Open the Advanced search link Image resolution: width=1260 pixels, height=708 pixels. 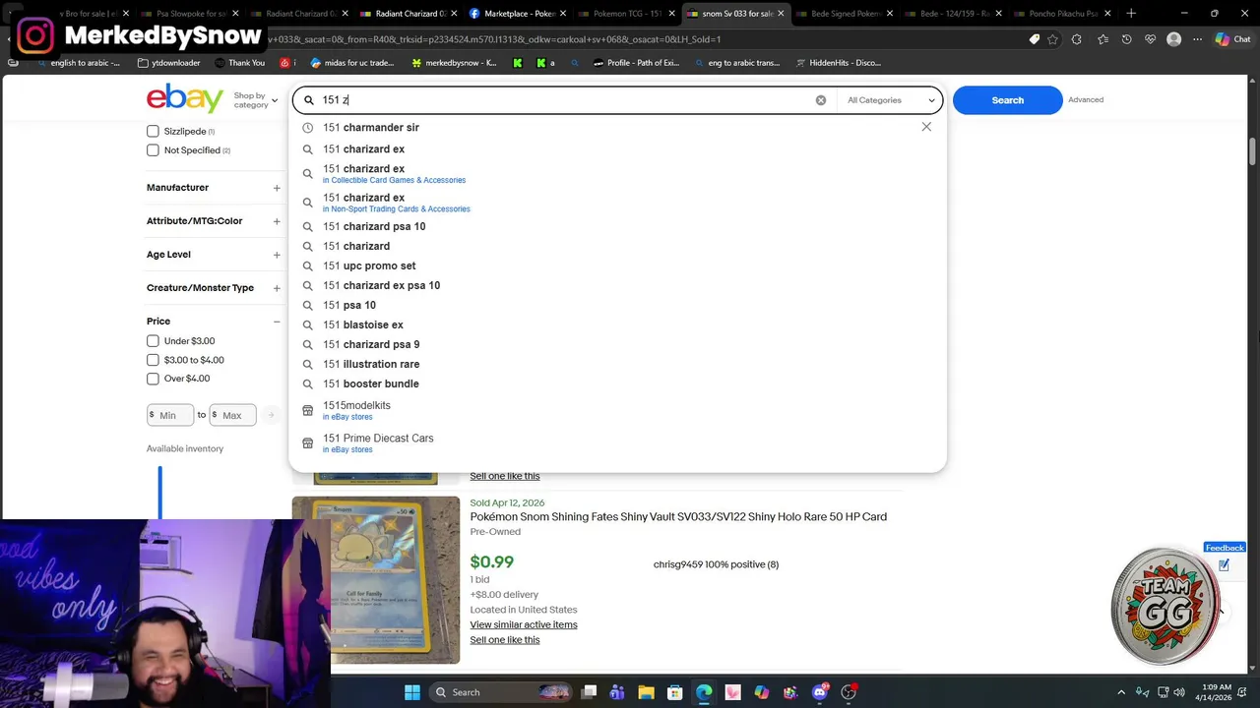pos(1086,99)
